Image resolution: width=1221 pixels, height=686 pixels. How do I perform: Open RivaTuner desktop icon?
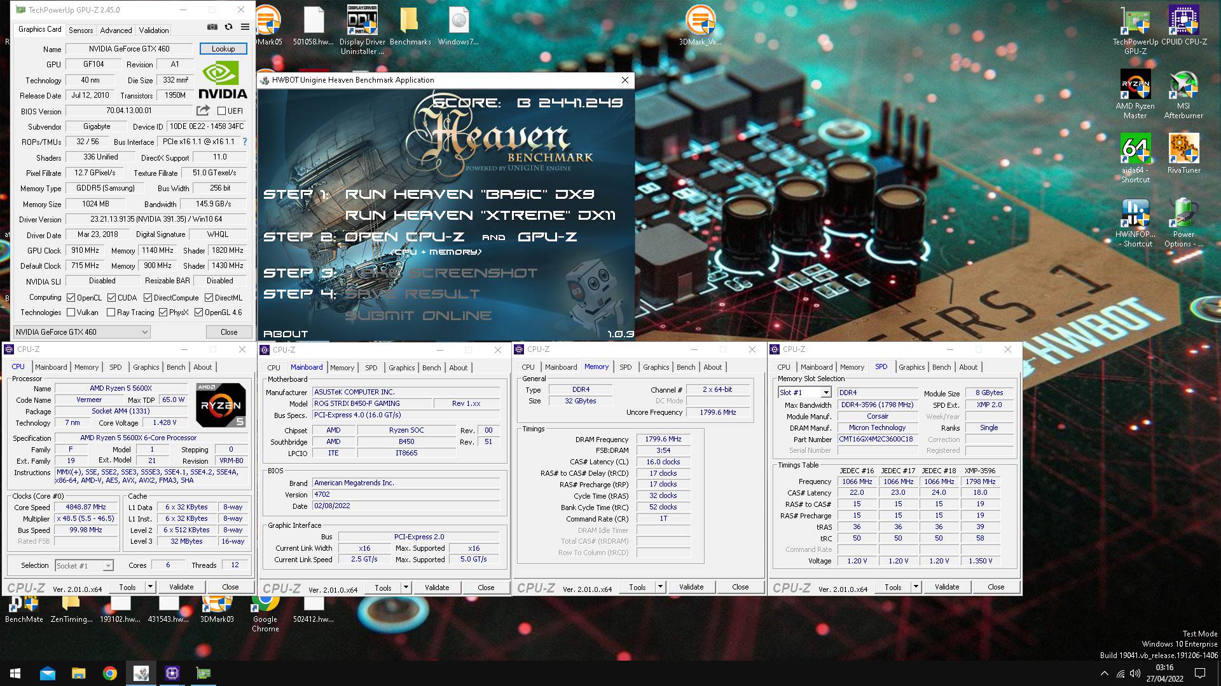coord(1183,154)
